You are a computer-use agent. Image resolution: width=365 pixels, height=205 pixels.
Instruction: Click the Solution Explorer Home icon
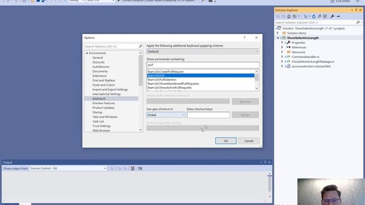click(x=289, y=17)
